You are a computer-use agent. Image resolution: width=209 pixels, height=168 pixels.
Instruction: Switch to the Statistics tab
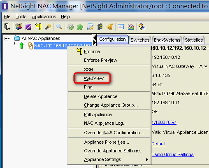(x=194, y=40)
